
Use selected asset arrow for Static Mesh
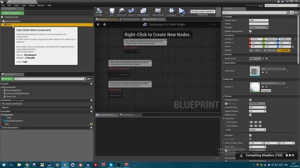pyautogui.click(x=262, y=72)
